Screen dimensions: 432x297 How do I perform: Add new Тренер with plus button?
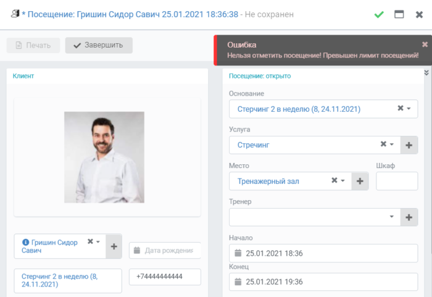[x=409, y=217]
